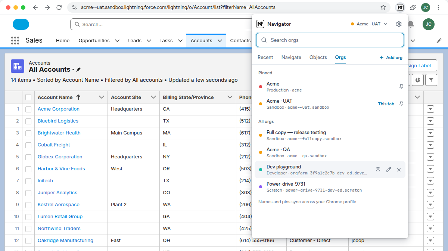Expand the Accounts nav dropdown
The width and height of the screenshot is (448, 251).
[220, 40]
